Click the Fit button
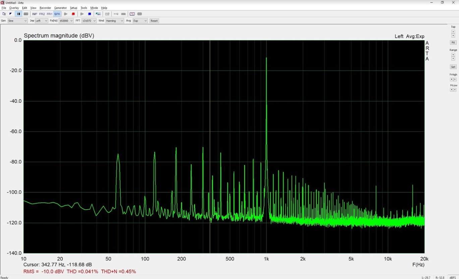 click(x=453, y=43)
